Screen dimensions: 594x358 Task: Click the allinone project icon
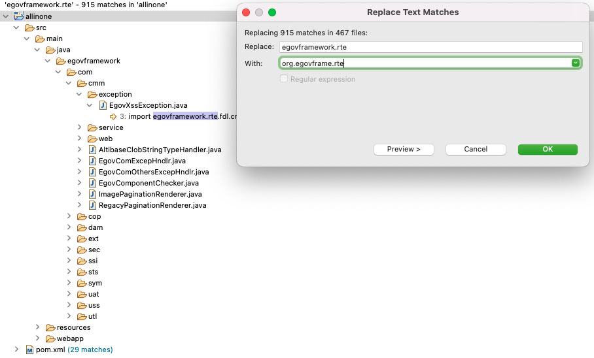18,16
